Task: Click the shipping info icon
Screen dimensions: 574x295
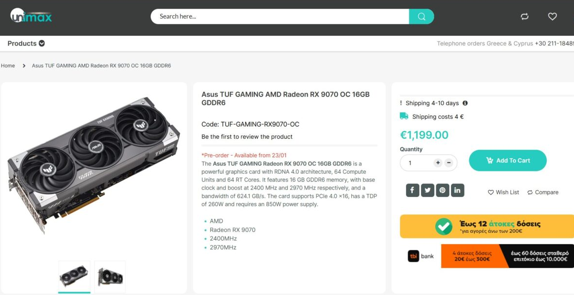Action: [465, 103]
